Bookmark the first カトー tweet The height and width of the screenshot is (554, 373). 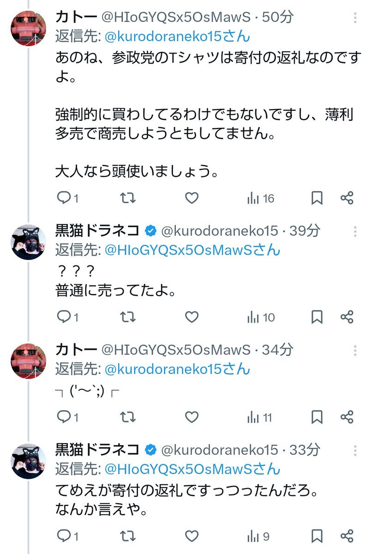317,198
